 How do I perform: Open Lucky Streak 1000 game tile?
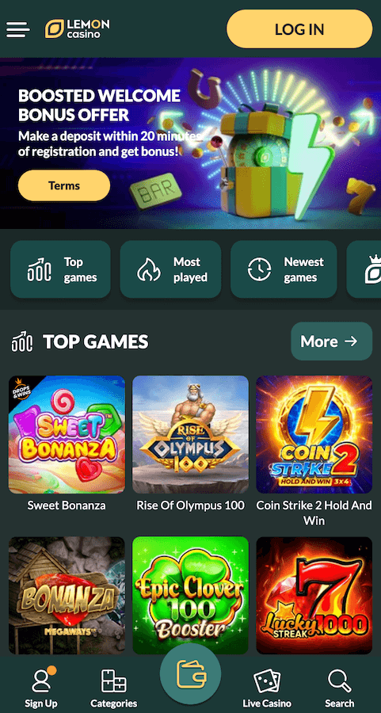(314, 596)
